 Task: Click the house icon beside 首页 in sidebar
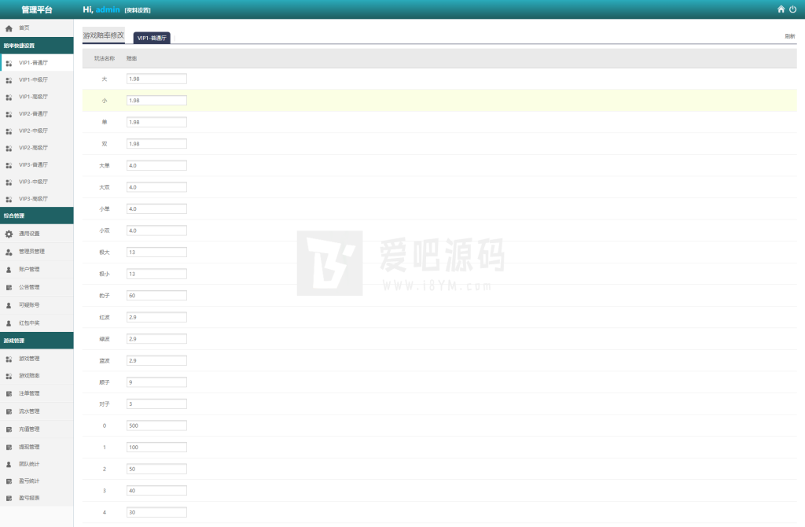[x=9, y=28]
